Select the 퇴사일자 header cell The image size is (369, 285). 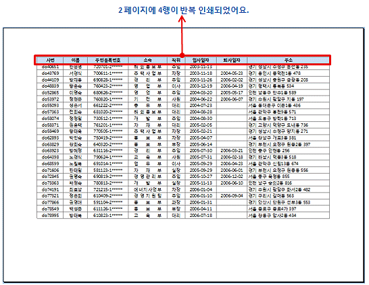click(x=232, y=60)
